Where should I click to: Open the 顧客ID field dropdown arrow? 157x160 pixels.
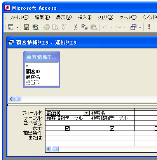[86, 113]
